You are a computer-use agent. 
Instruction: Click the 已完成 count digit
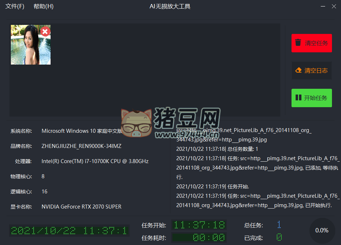(279, 237)
